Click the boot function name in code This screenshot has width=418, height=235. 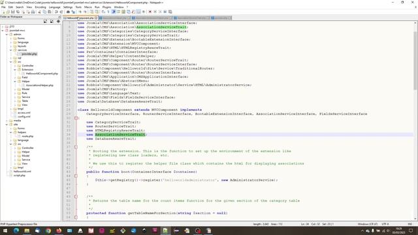pos(125,172)
